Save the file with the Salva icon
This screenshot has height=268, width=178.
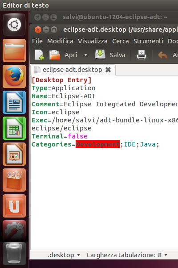100,54
